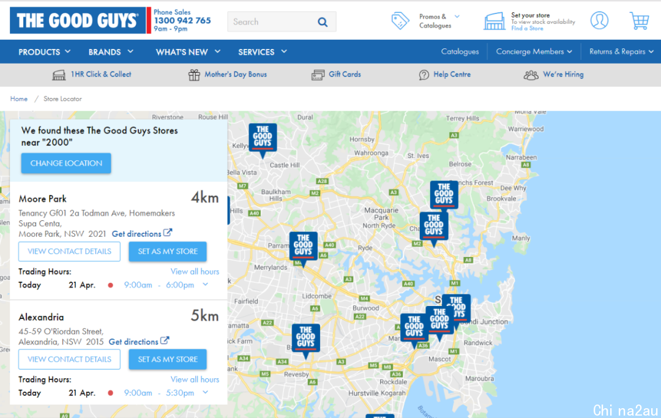Select the store map pin near Bondi Junction
This screenshot has width=661, height=418.
[460, 310]
